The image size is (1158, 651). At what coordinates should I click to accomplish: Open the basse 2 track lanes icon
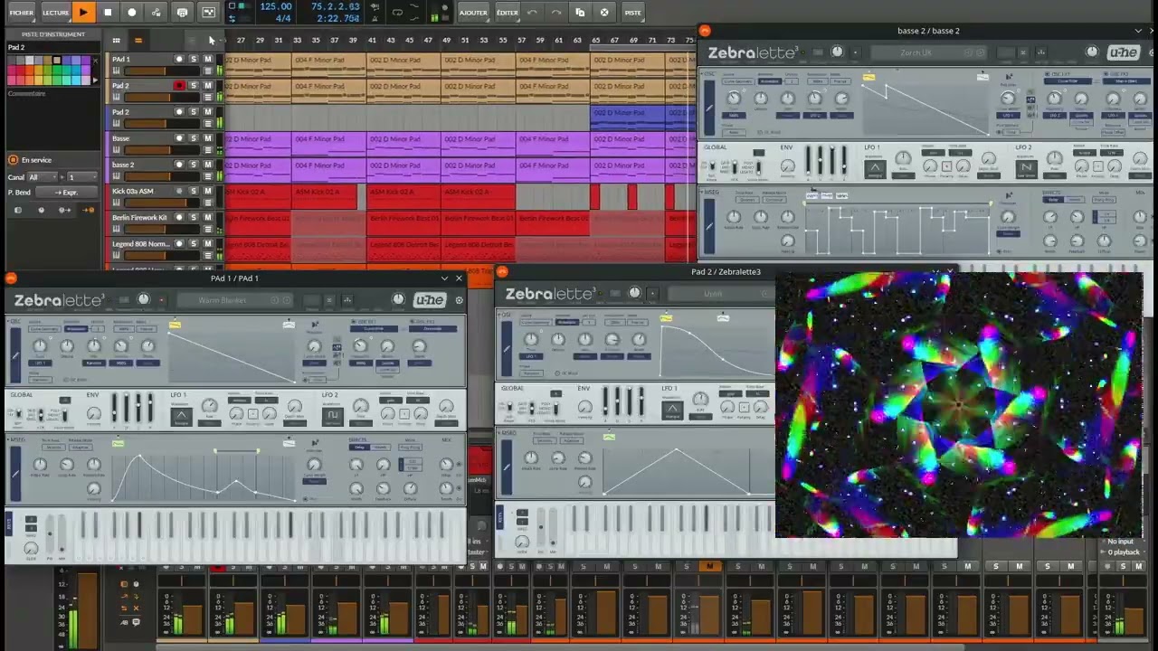[207, 175]
